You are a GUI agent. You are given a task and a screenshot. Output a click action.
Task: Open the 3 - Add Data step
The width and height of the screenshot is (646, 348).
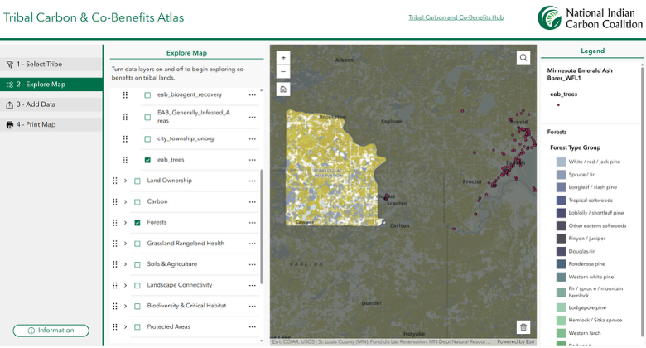tap(51, 104)
